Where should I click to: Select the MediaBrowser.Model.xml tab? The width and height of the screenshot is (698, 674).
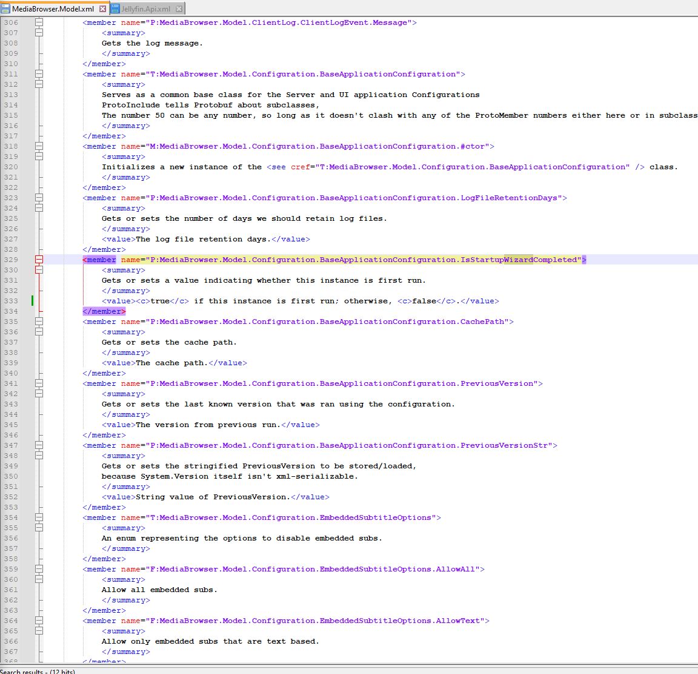pyautogui.click(x=53, y=9)
